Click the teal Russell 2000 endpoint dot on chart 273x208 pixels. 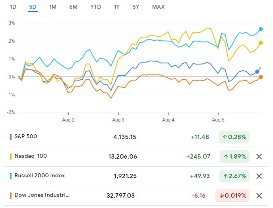[261, 29]
